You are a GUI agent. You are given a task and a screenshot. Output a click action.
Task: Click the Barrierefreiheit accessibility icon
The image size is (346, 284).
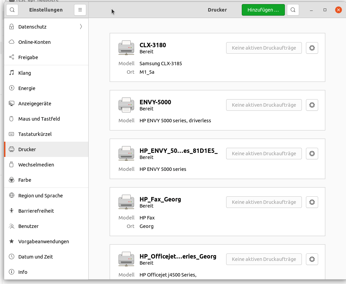(x=11, y=211)
